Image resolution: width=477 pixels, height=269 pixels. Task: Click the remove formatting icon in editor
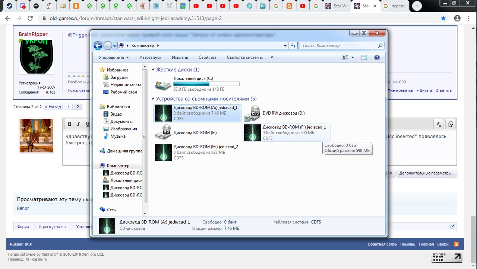439,124
